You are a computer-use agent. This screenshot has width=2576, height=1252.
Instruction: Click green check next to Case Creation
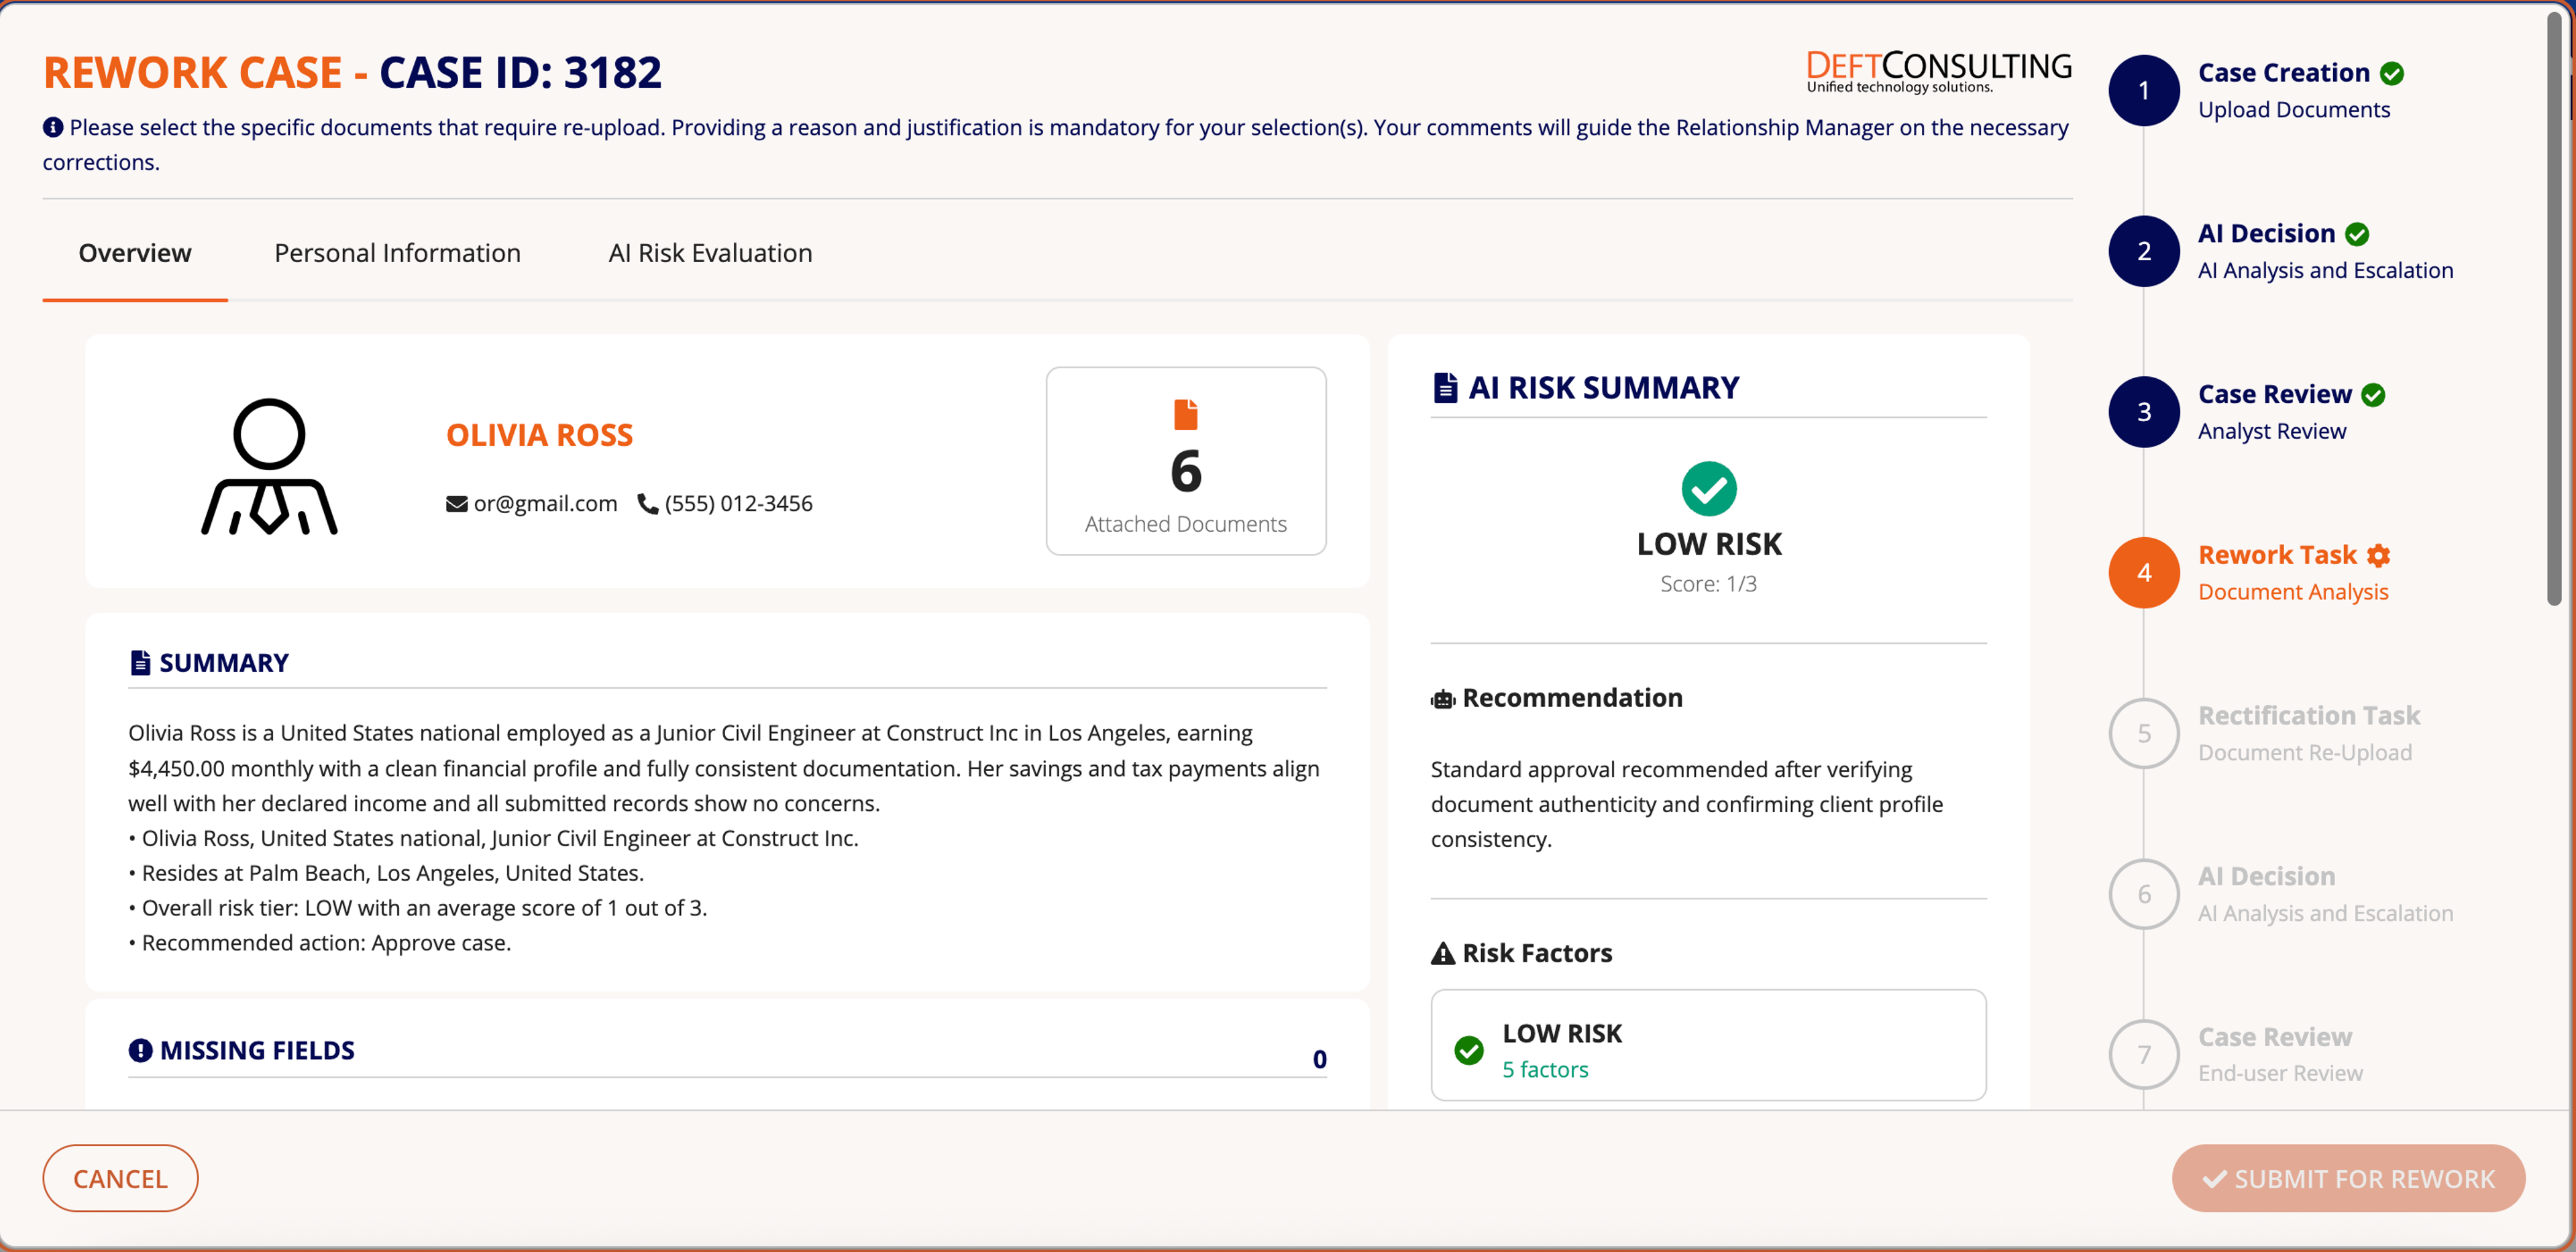[x=2392, y=73]
